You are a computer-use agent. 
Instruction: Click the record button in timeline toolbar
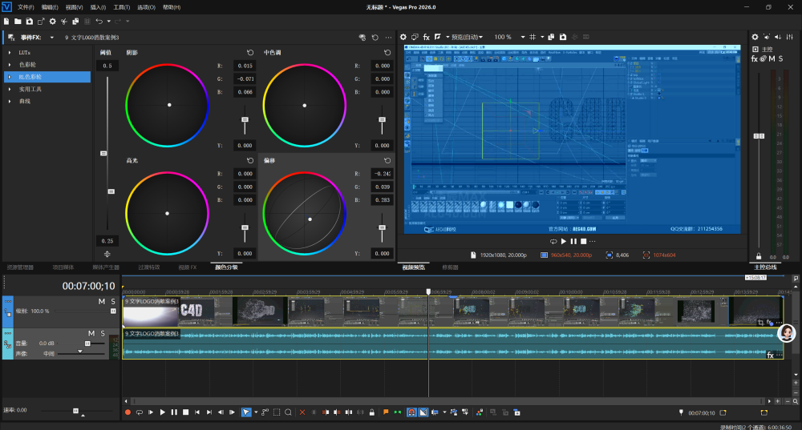pos(128,412)
